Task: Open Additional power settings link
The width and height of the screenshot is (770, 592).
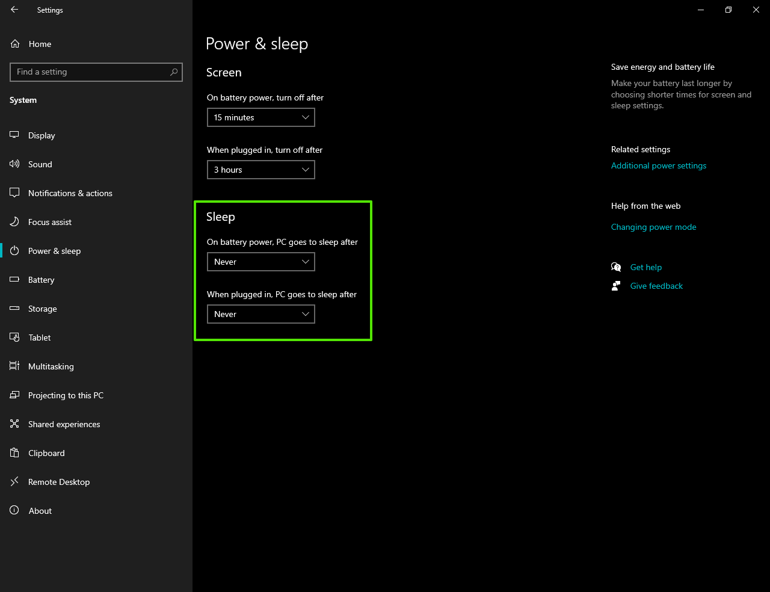Action: [659, 165]
